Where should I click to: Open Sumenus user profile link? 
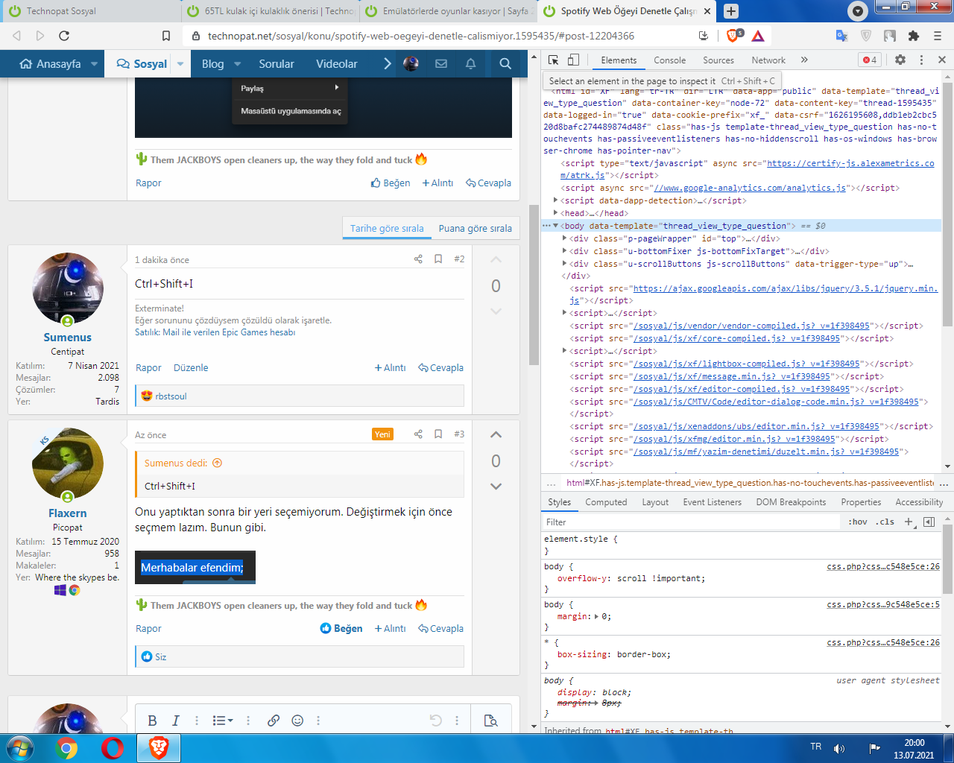[67, 338]
